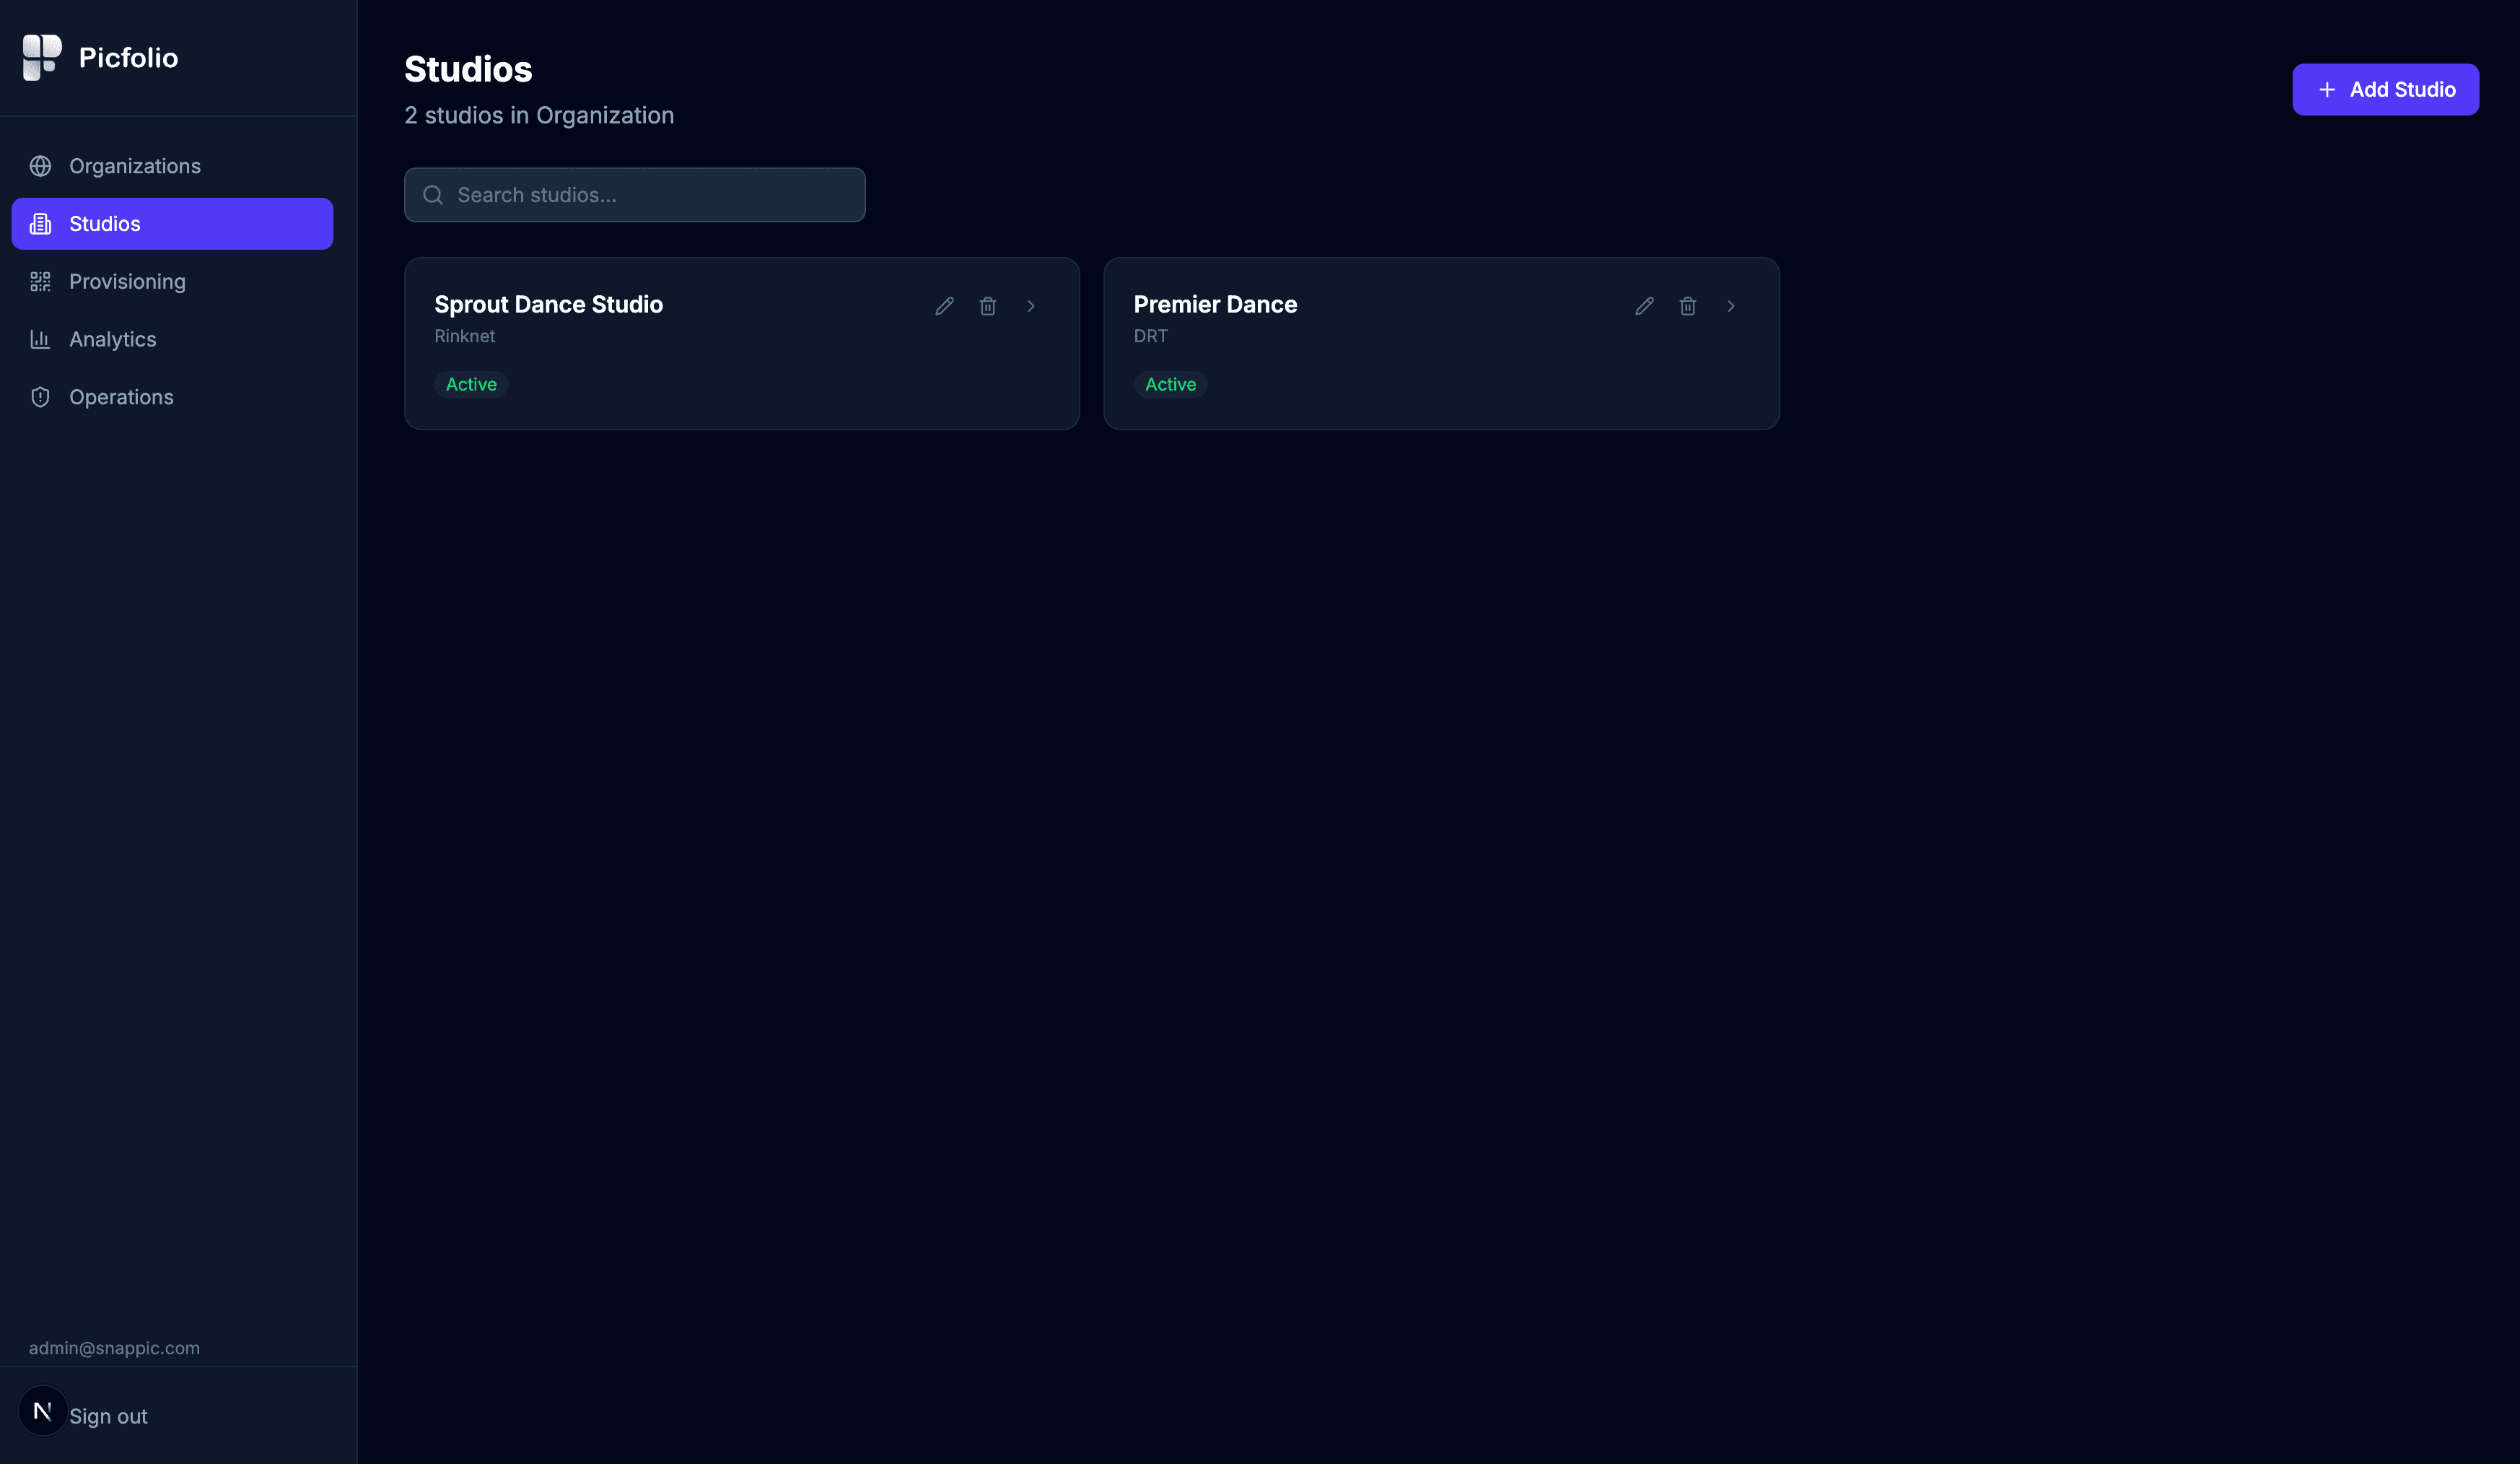The image size is (2520, 1464).
Task: Click the Operations shield icon
Action: (40, 396)
